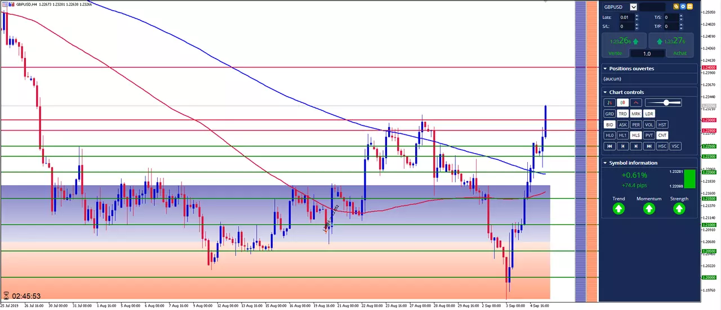Click the Strength up-arrow indicator icon
Screen dimensions: 721x310
click(x=679, y=209)
